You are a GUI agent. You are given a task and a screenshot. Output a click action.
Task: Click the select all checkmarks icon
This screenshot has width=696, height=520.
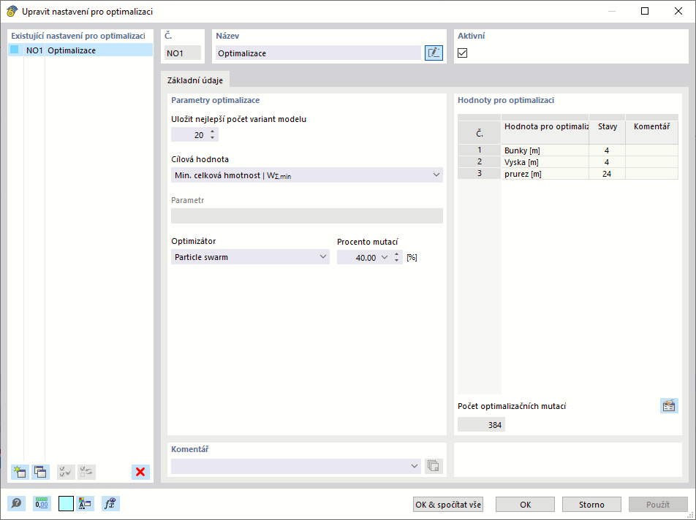tap(66, 472)
